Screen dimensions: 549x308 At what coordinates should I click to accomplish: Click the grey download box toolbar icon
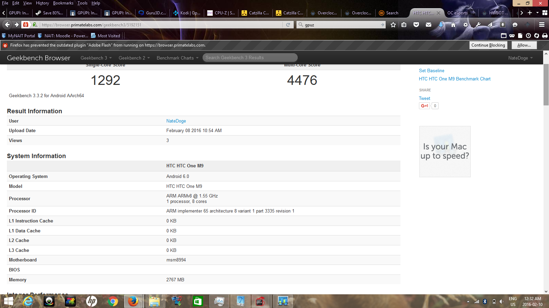[x=503, y=25]
